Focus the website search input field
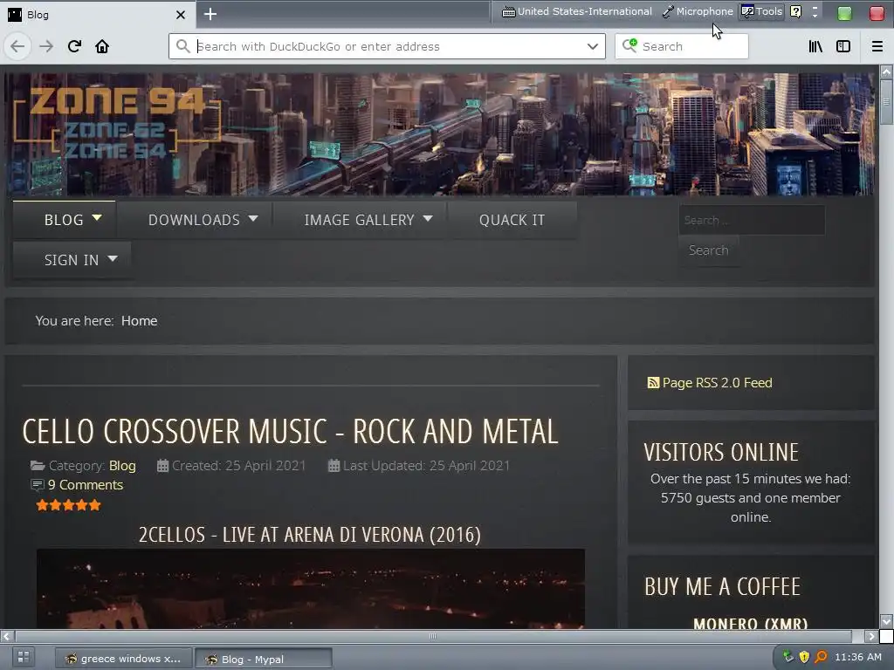894x670 pixels. click(752, 220)
